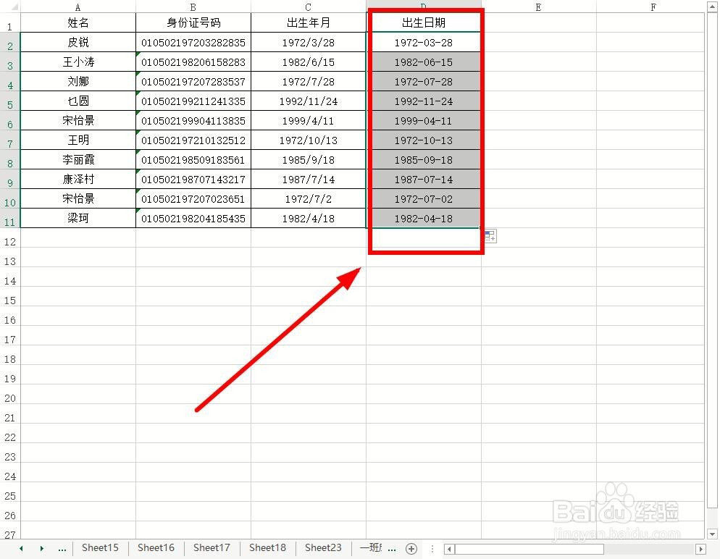Open the Sheet18 tab

268,548
